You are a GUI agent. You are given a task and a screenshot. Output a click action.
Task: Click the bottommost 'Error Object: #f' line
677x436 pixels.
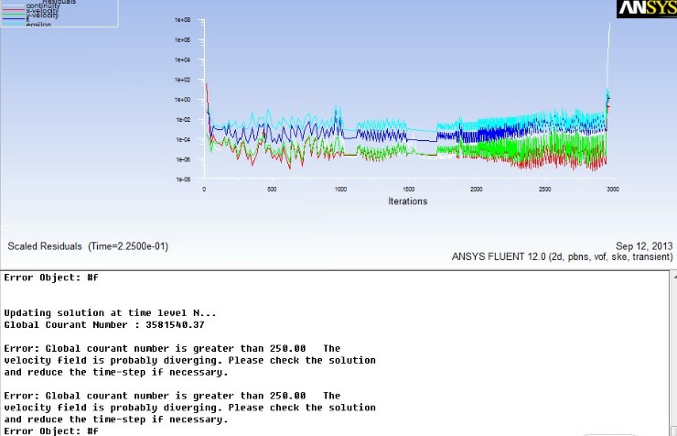[x=51, y=431]
